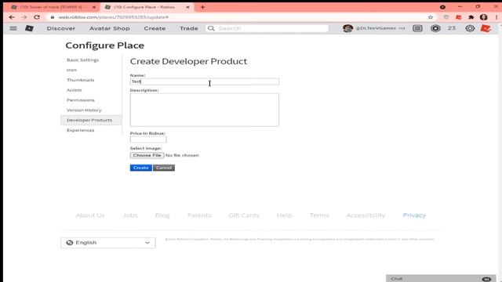The height and width of the screenshot is (282, 502).
Task: Click the blue Create button
Action: (x=141, y=168)
